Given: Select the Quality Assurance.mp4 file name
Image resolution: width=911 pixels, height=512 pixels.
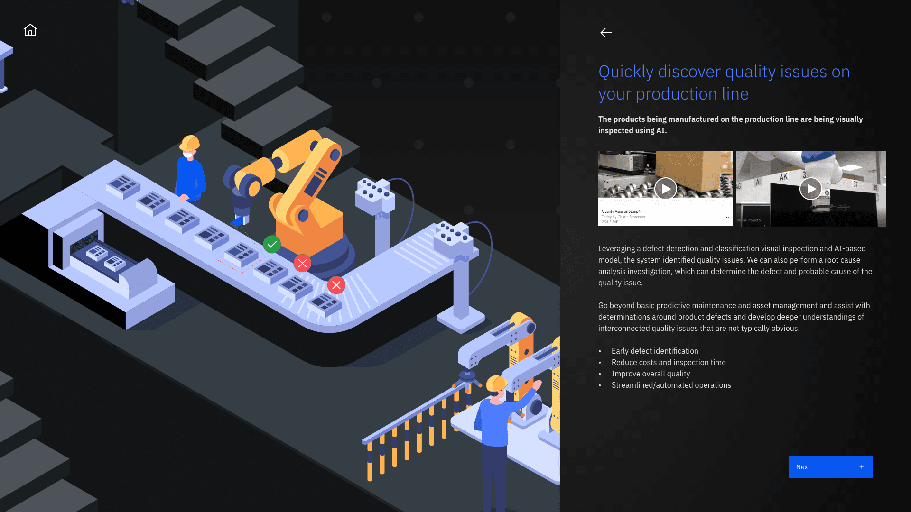Looking at the screenshot, I should [621, 211].
